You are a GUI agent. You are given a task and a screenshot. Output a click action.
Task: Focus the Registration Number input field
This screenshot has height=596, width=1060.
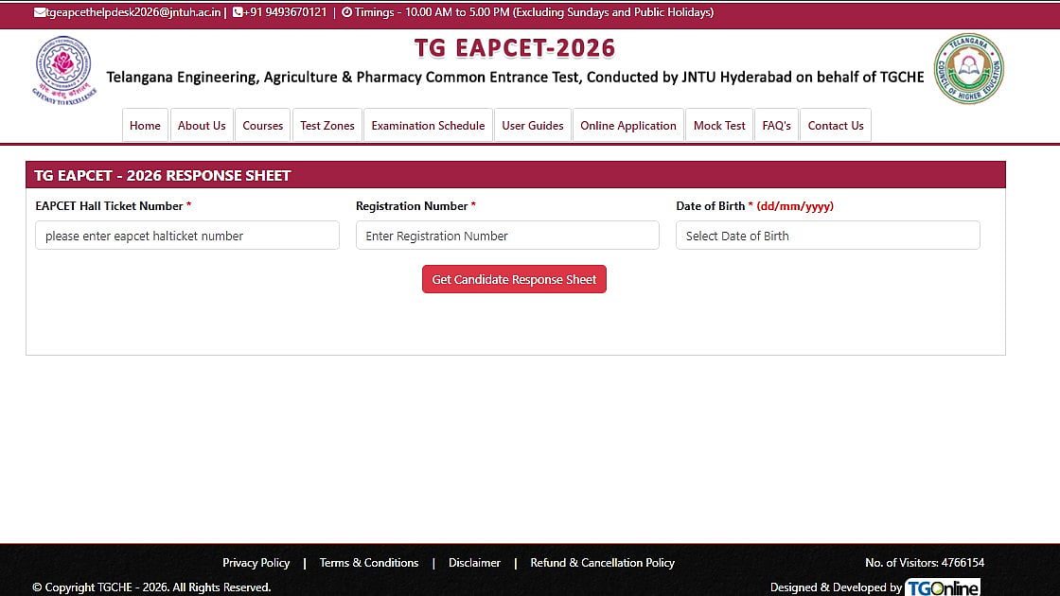507,236
